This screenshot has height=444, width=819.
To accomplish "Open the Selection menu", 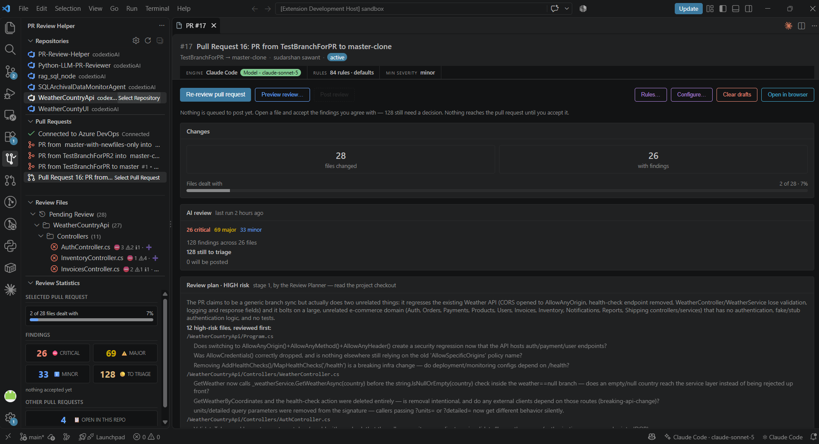I will 68,9.
